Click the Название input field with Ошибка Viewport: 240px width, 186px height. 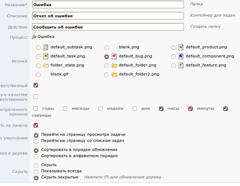(108, 5)
